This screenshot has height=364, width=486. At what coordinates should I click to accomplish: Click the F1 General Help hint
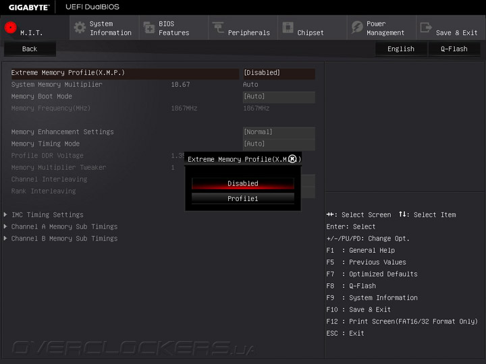point(360,250)
